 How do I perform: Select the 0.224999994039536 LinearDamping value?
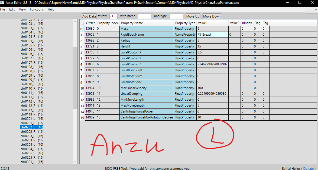213,94
